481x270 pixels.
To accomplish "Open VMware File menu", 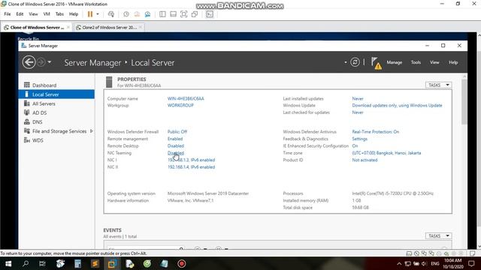I will (x=8, y=14).
